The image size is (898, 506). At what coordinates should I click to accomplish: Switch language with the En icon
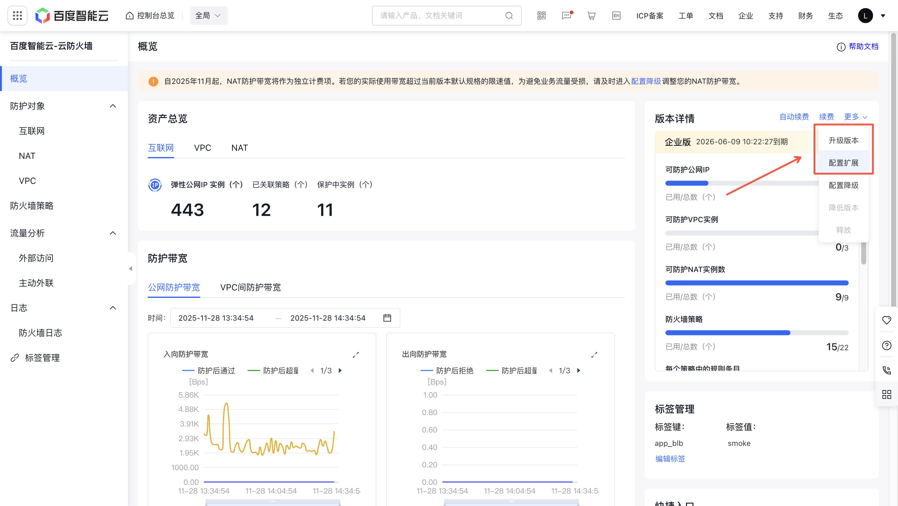[x=616, y=16]
